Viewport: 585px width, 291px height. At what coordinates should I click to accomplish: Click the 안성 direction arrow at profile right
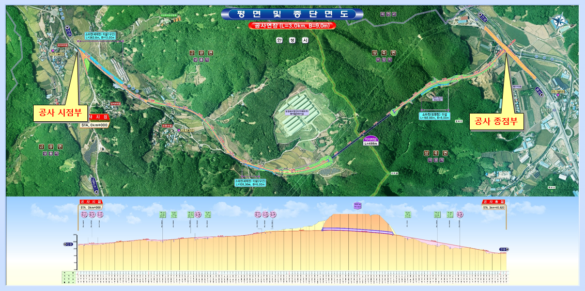(x=502, y=249)
